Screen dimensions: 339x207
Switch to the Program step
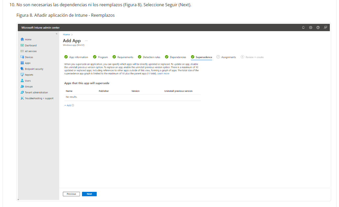(x=100, y=57)
